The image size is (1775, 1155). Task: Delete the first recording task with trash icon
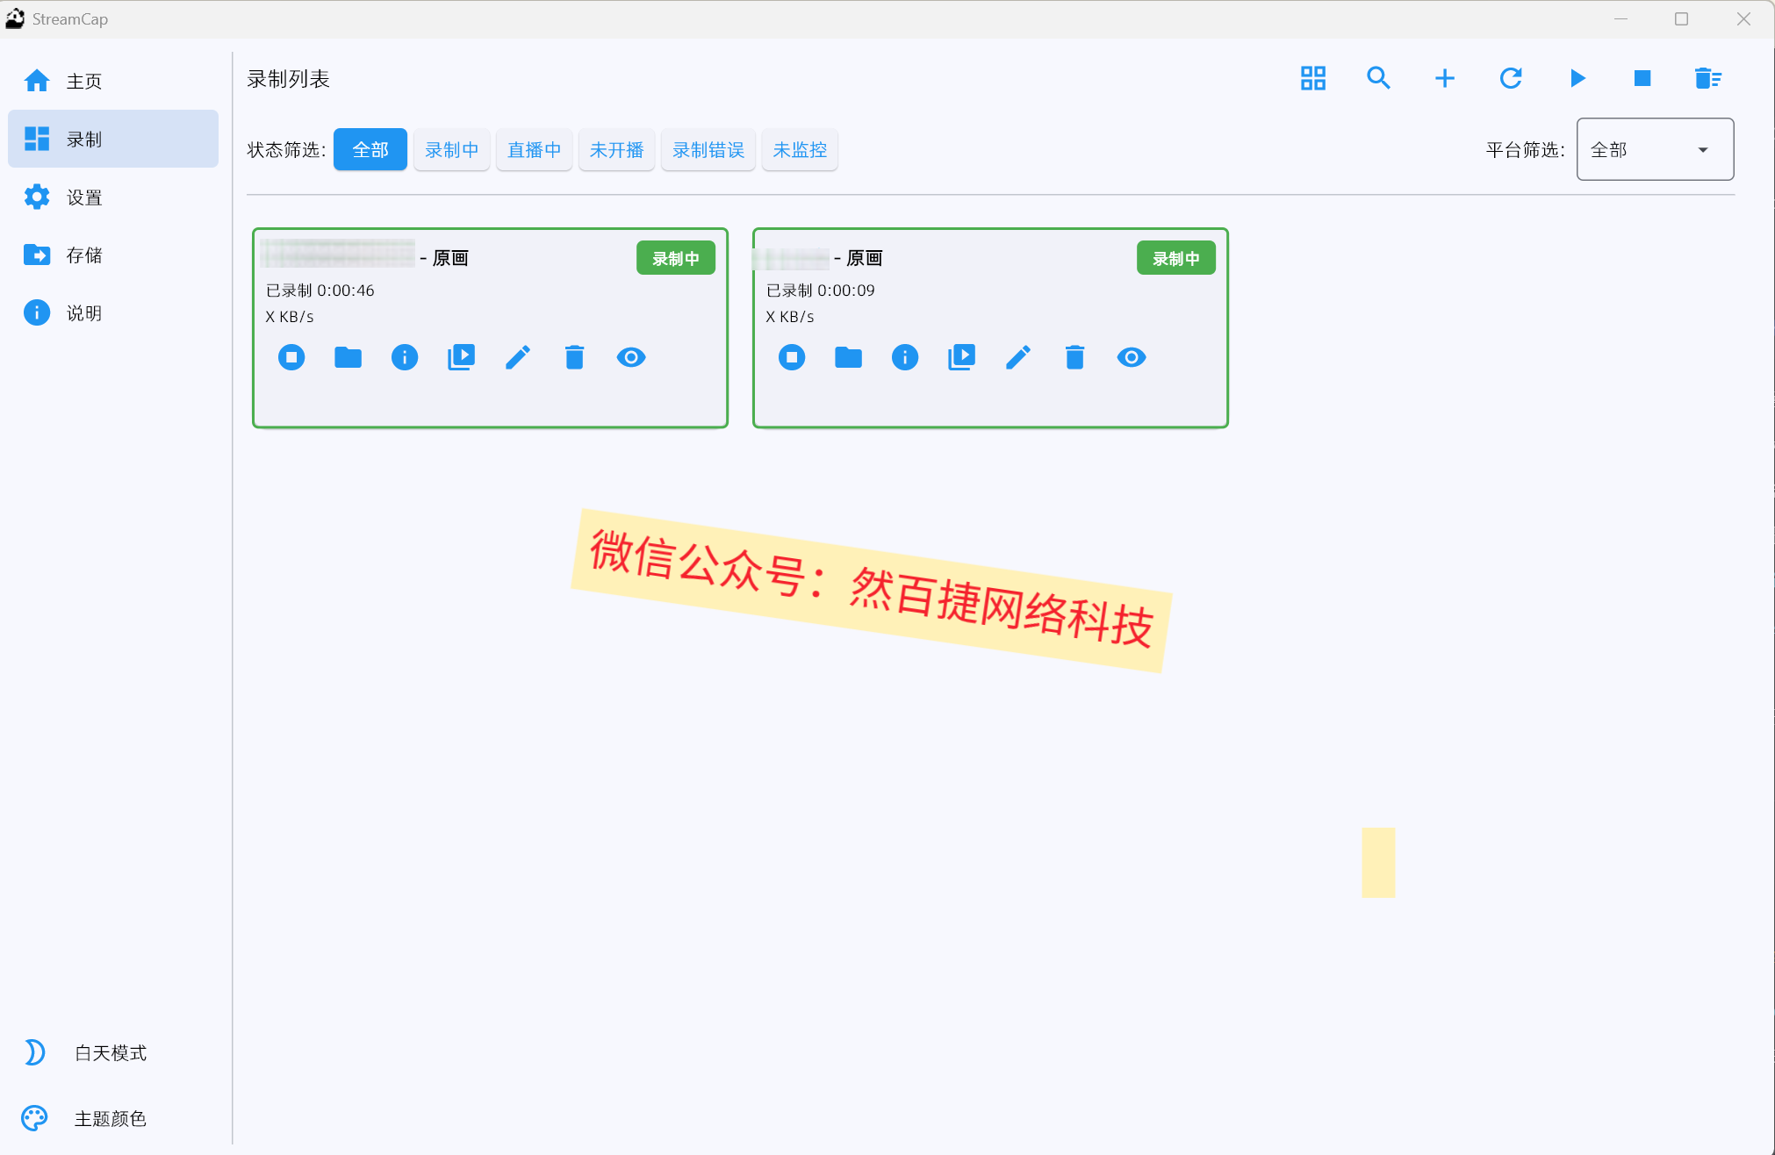click(574, 357)
